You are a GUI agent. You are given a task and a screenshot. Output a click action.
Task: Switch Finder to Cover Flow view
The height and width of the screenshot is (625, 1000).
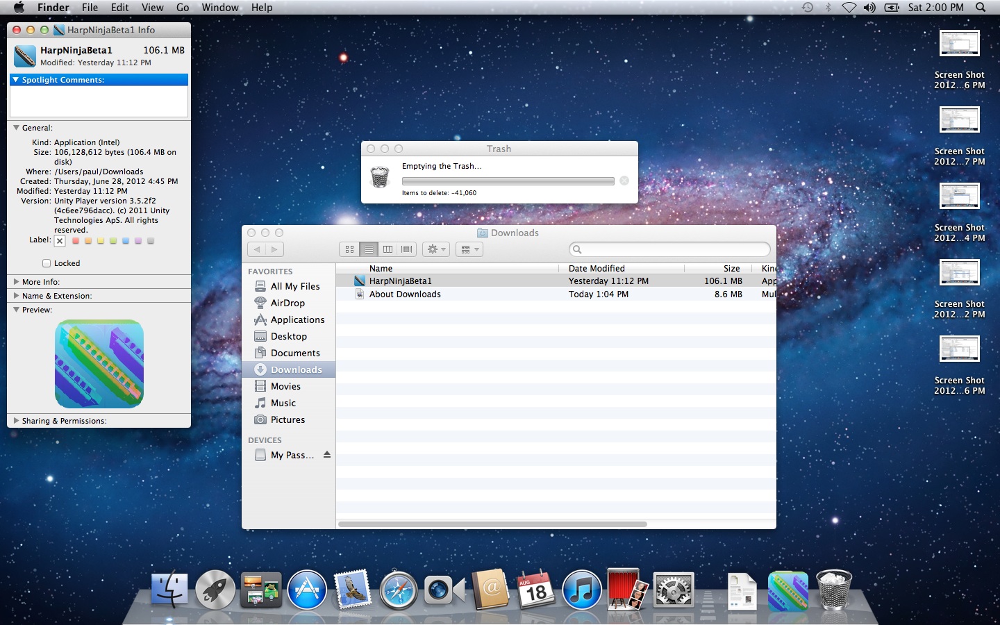[x=406, y=249]
